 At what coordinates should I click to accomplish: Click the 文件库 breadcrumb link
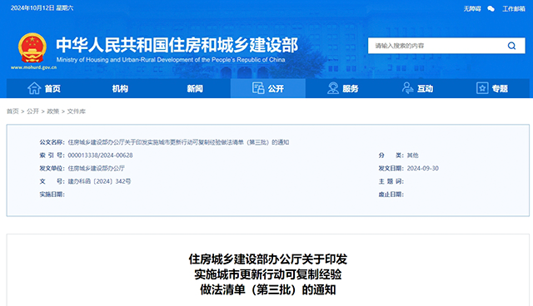click(76, 111)
